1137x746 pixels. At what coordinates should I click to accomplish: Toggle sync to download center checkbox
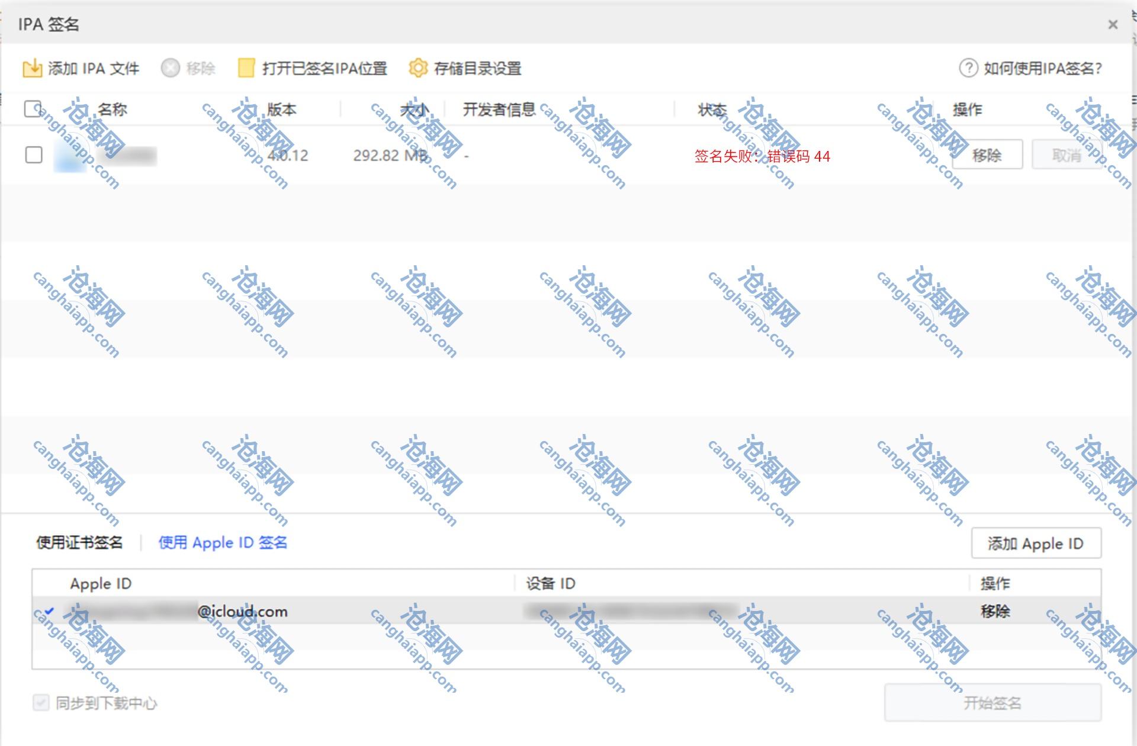tap(41, 703)
